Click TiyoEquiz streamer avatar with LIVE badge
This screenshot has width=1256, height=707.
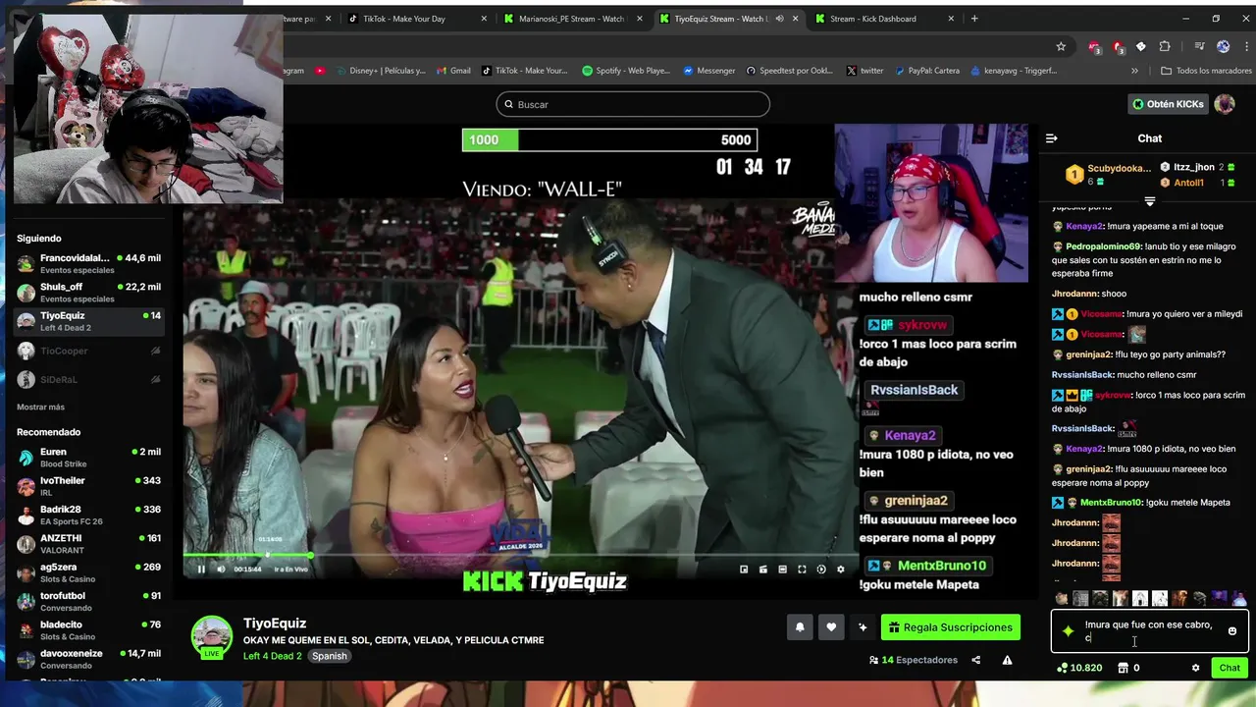(x=211, y=637)
